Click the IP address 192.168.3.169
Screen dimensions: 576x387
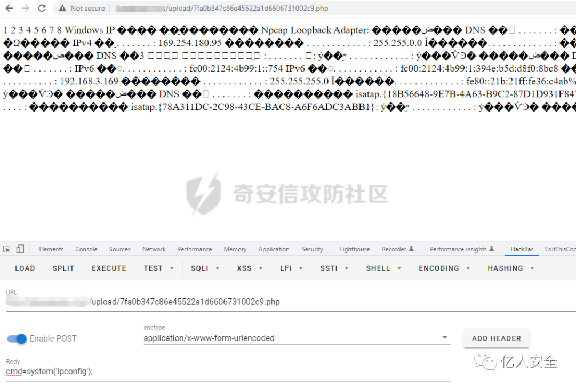(x=89, y=81)
